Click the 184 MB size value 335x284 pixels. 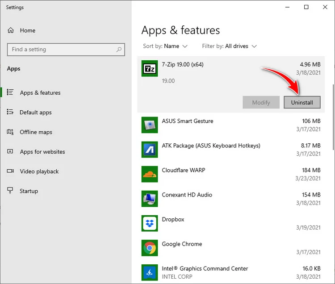tap(311, 170)
